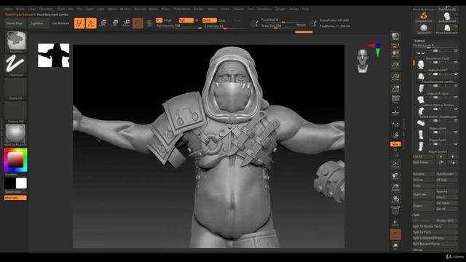
Task: Open the MatCap material sphere
Action: (16, 134)
